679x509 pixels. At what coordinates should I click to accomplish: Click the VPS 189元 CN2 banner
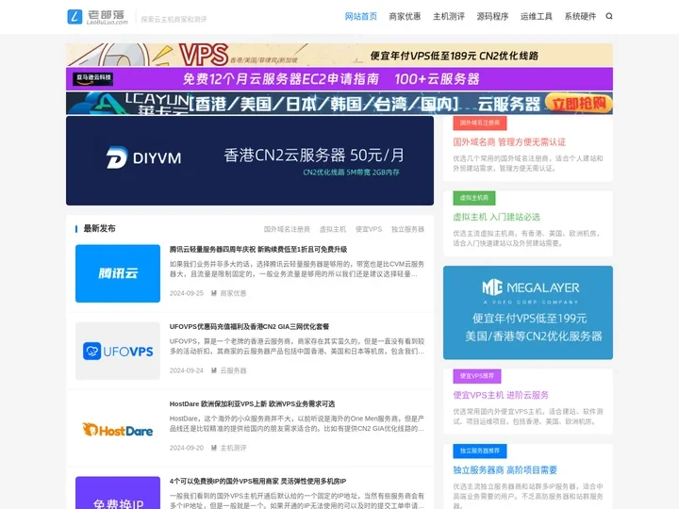[x=339, y=55]
